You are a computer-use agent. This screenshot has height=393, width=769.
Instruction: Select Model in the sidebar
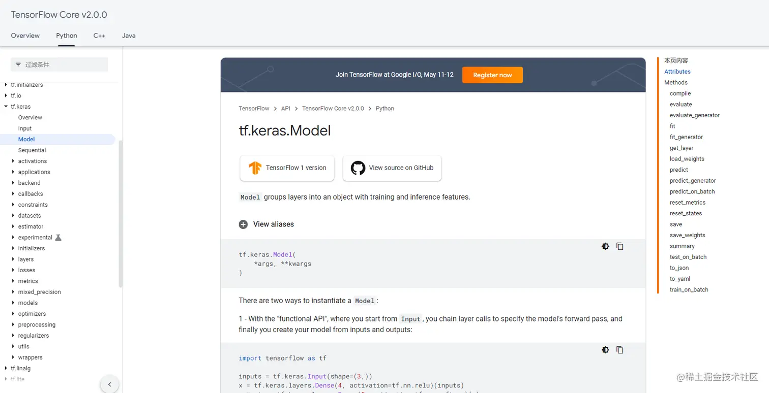[x=26, y=140]
